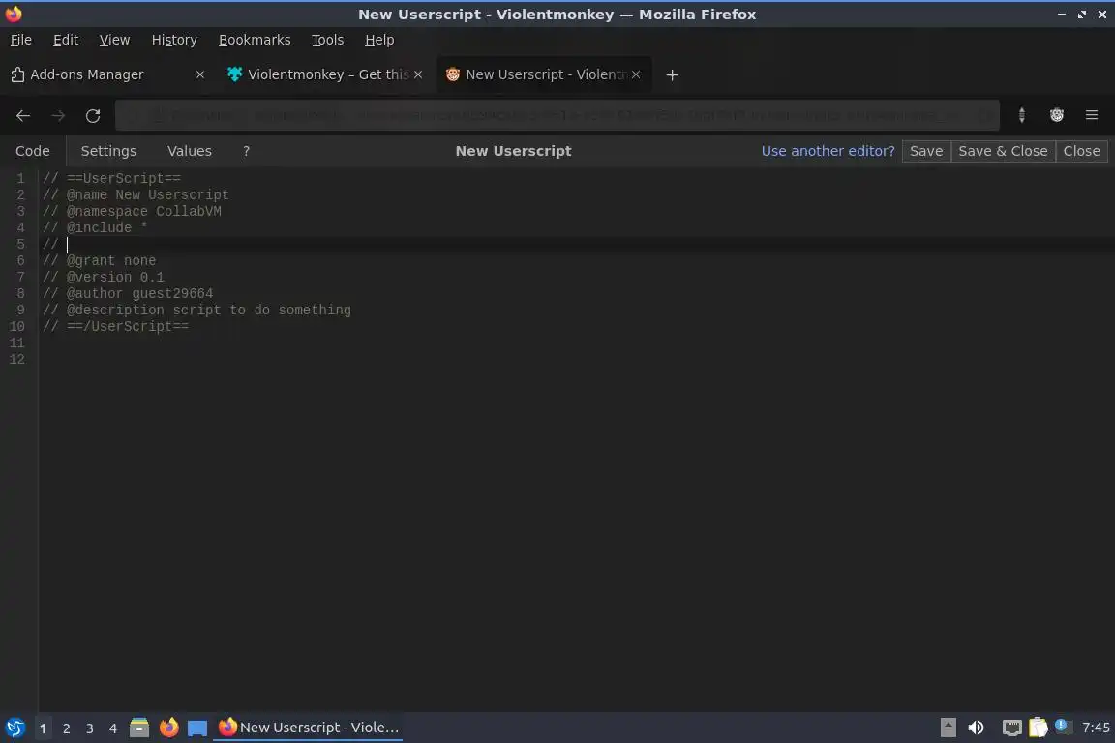Place cursor on the @namespace CollabVM line
Screen dimensions: 1115x743
[x=133, y=211]
